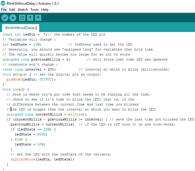This screenshot has height=171, width=195.
Task: Click the line 'int ledState = LOW;'
Action: click(22, 44)
